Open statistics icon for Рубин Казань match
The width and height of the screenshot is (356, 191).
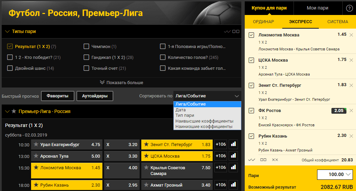click(x=233, y=185)
